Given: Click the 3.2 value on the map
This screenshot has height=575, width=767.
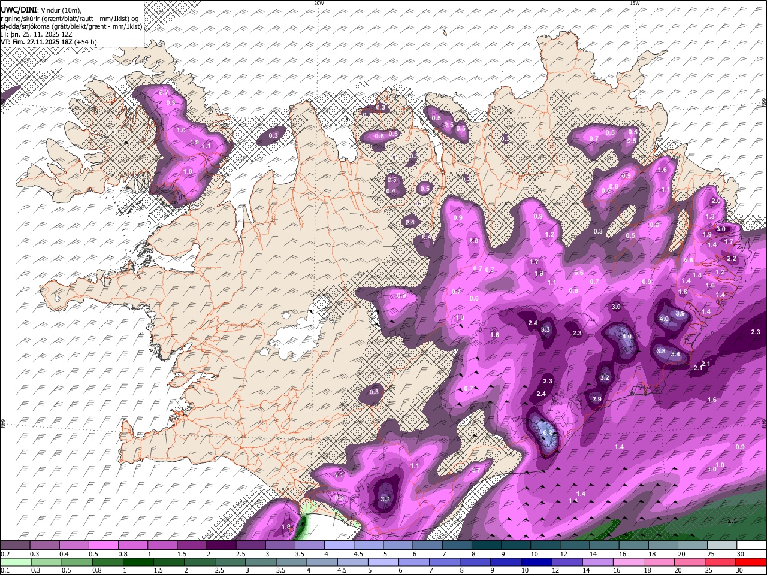Looking at the screenshot, I should click(605, 377).
